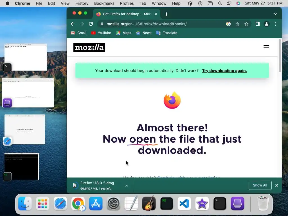Open Finder from the Dock
This screenshot has height=216, width=288.
coord(25,204)
